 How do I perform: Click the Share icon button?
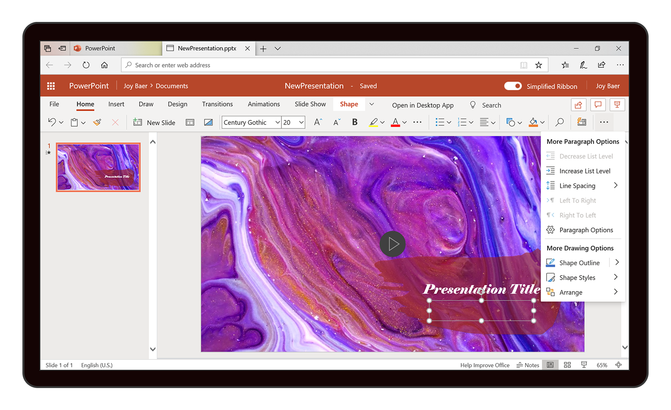tap(578, 105)
